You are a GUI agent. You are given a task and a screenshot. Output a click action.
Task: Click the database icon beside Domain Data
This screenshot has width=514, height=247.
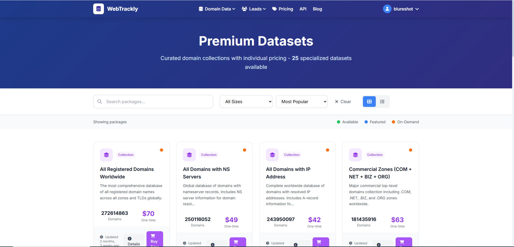click(x=200, y=9)
